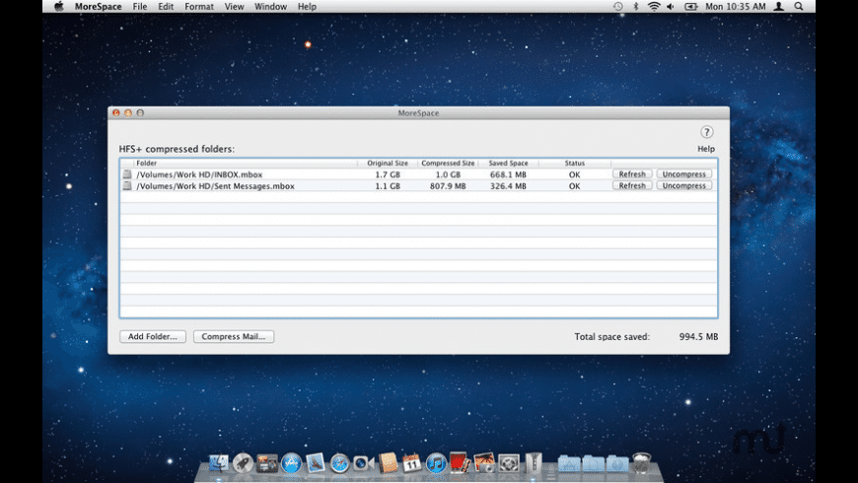Open Mission Control from the dock
This screenshot has width=858, height=483.
(x=266, y=463)
